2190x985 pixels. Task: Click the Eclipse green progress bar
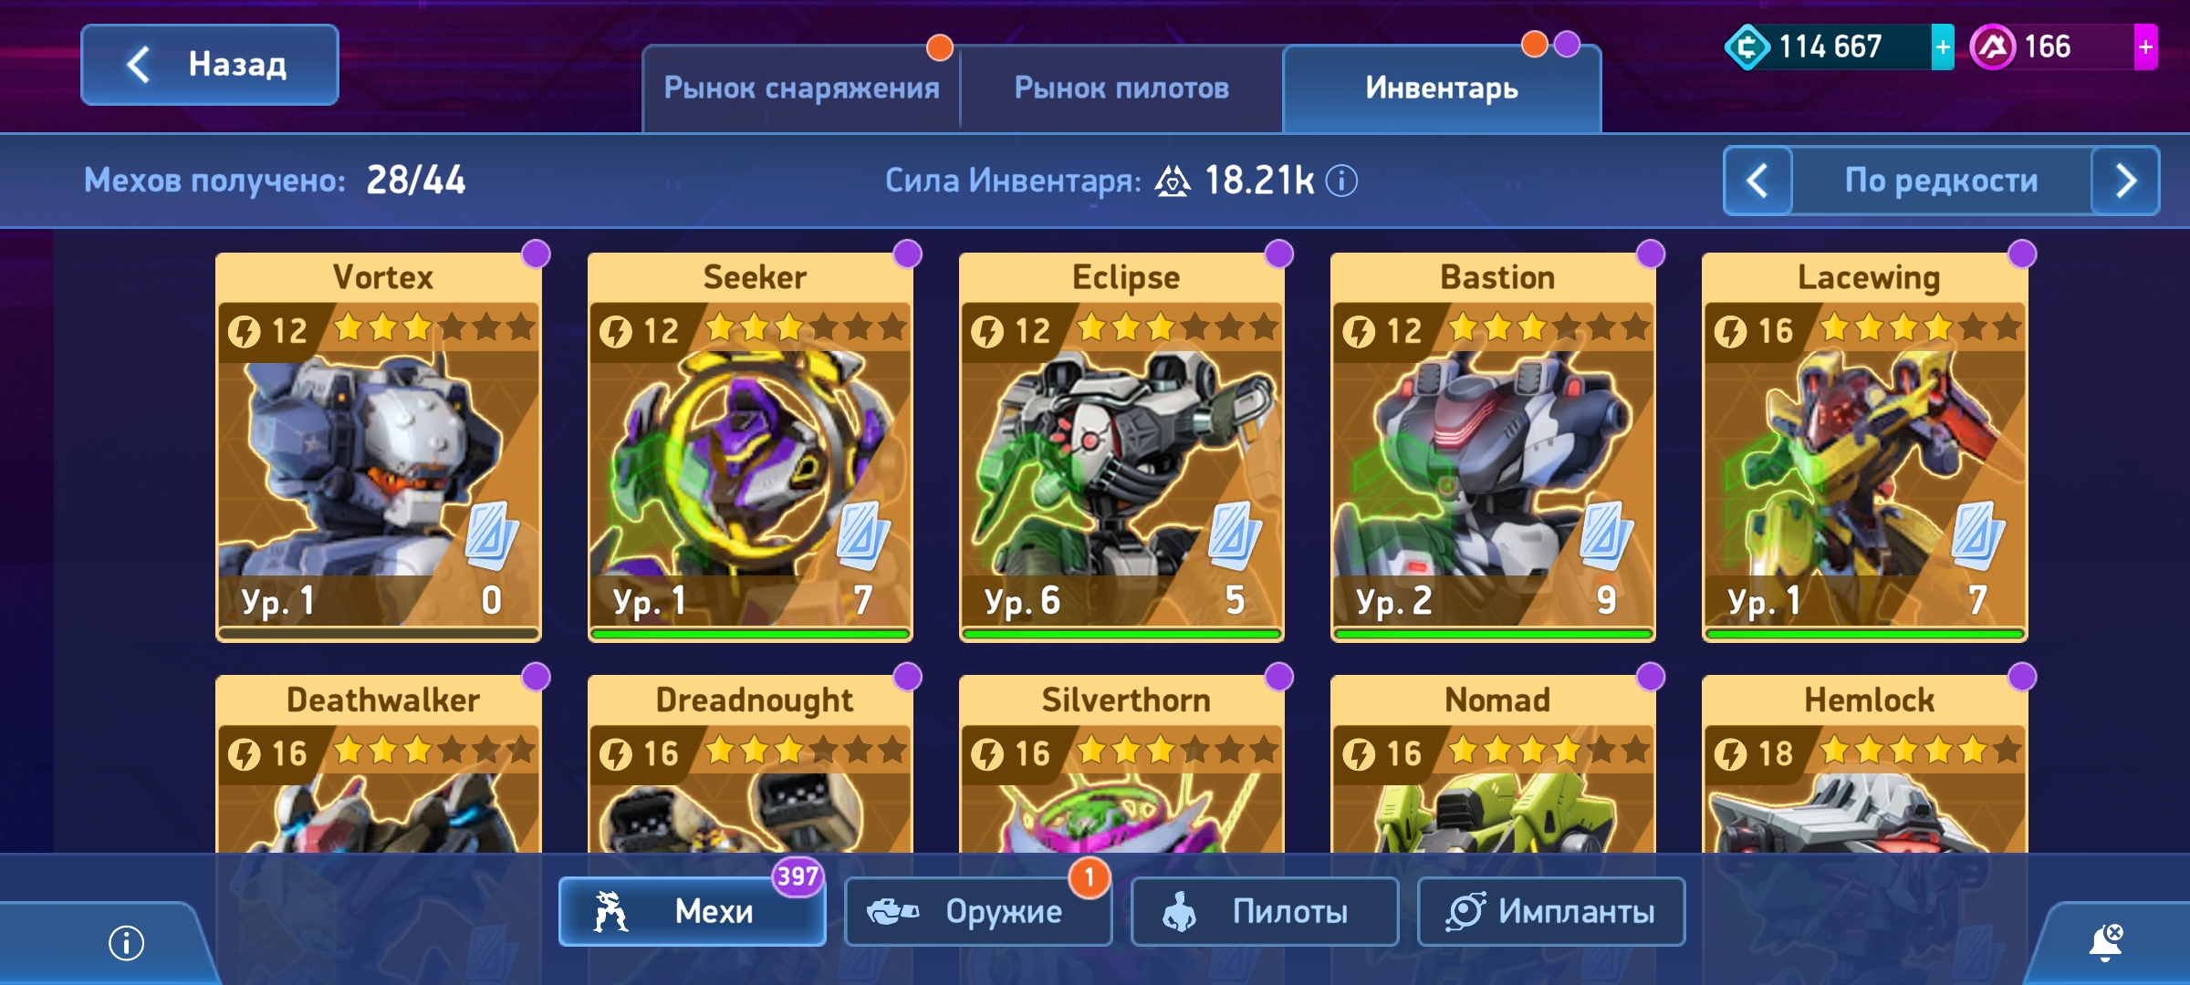tap(1121, 633)
